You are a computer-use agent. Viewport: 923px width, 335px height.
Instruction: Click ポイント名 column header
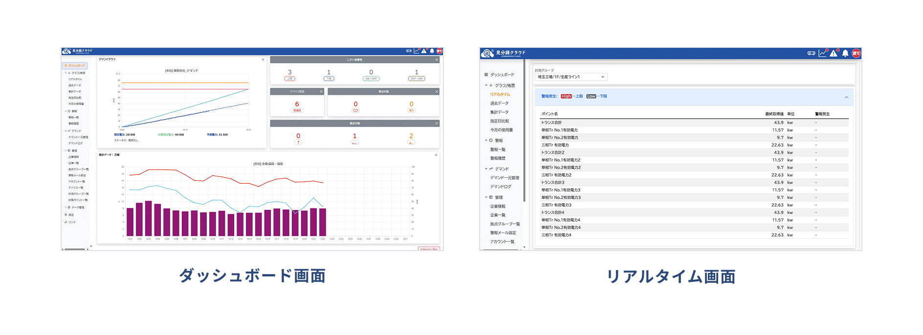[549, 114]
